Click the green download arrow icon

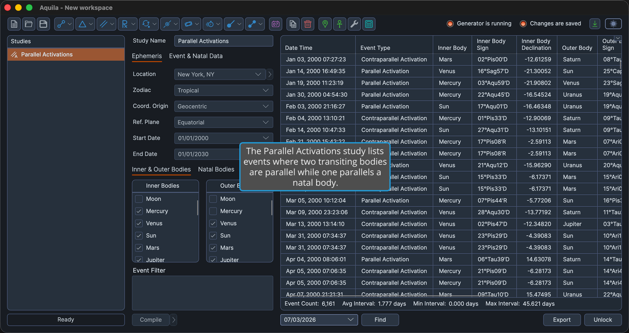[595, 24]
